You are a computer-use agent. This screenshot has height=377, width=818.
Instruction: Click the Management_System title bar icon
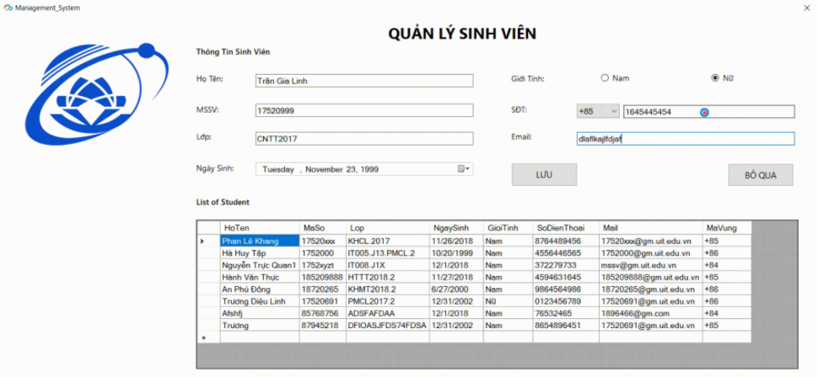point(8,7)
